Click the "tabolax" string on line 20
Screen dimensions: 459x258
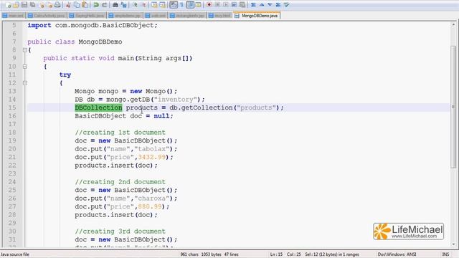(x=151, y=149)
